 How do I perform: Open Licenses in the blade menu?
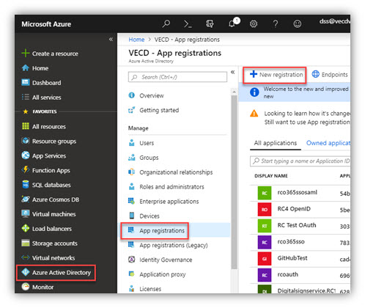click(x=145, y=289)
